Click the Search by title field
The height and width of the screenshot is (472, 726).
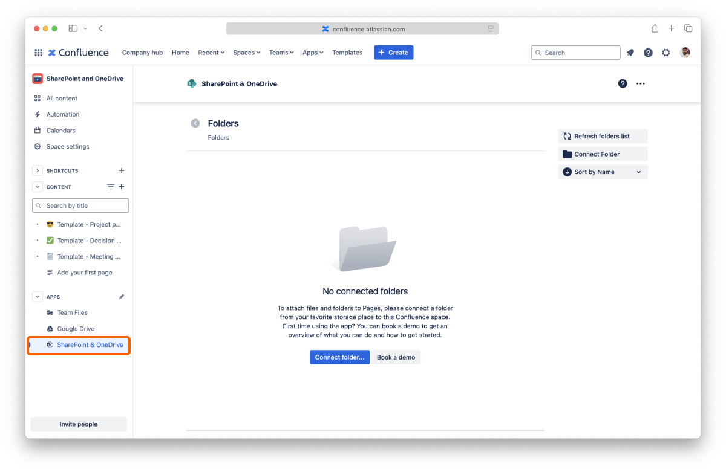click(80, 205)
